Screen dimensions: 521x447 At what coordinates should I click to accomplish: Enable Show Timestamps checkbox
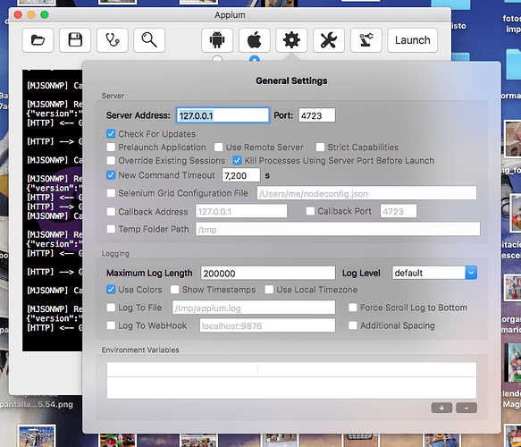click(175, 290)
